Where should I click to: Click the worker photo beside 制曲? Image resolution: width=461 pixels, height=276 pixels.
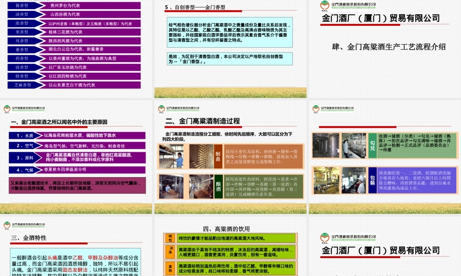[171, 156]
